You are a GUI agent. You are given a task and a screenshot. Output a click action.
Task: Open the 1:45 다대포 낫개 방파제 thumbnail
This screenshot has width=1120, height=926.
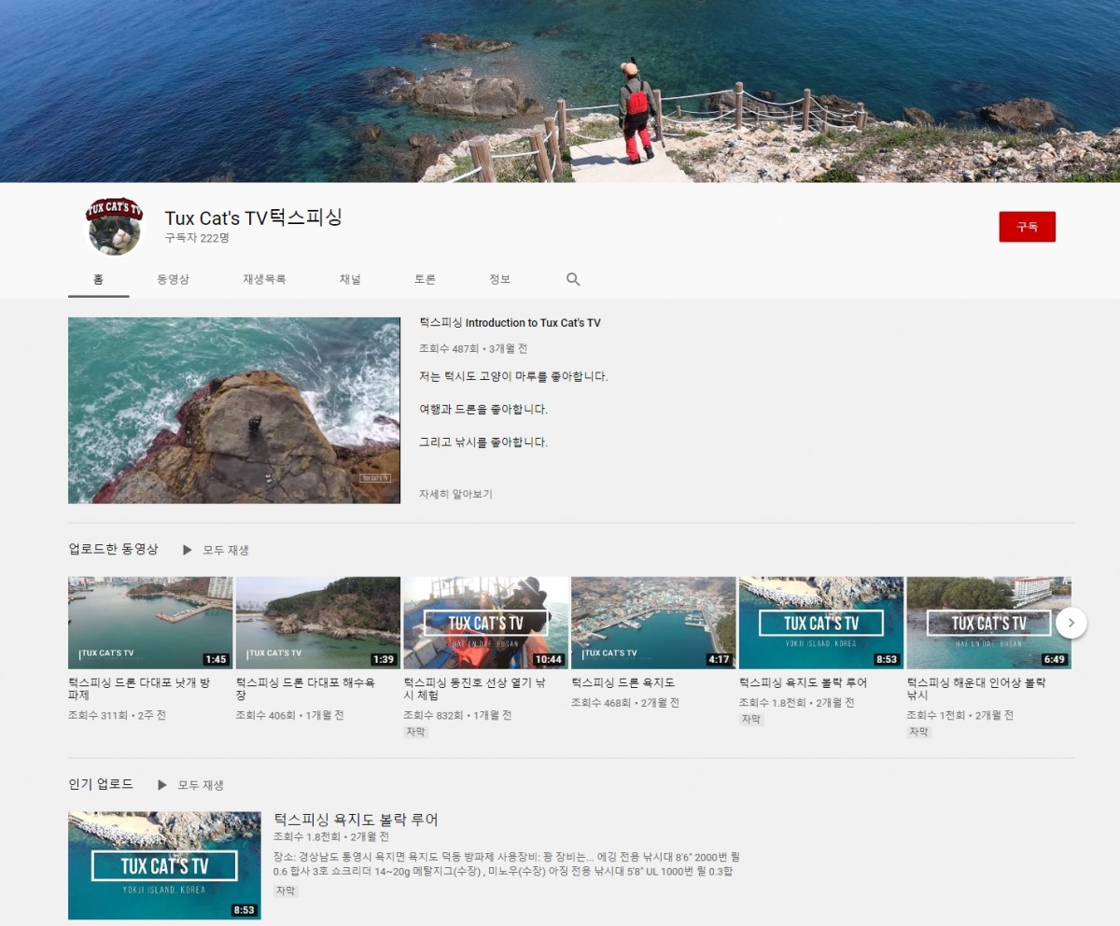tap(150, 623)
